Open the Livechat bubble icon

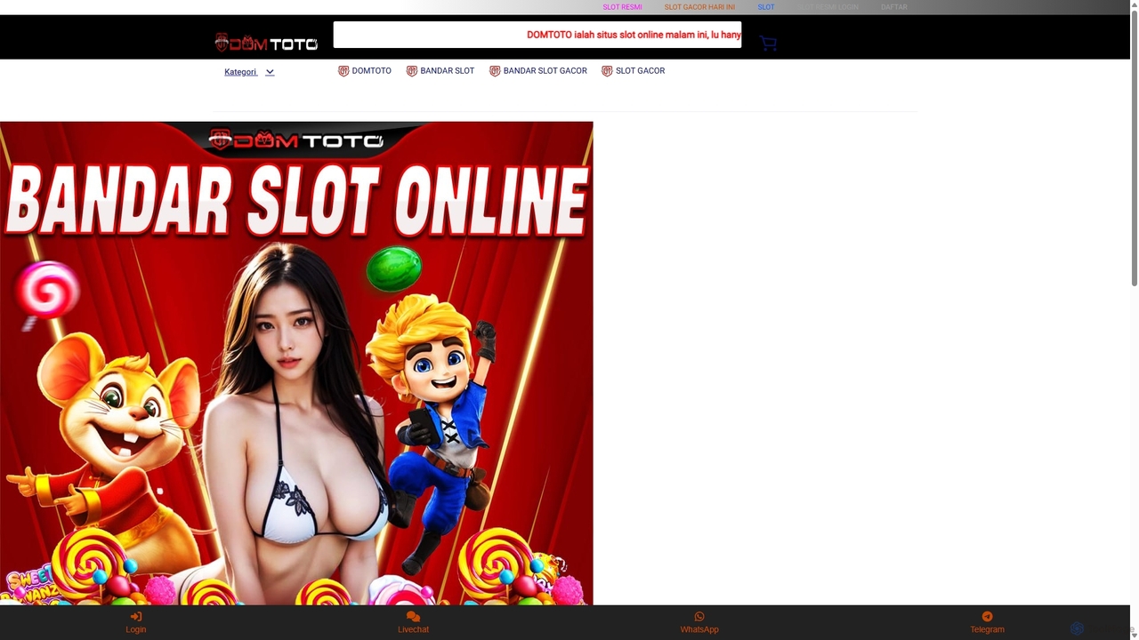coord(413,617)
